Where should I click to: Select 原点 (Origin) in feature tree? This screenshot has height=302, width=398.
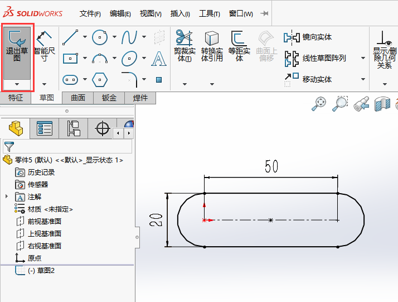(x=28, y=258)
